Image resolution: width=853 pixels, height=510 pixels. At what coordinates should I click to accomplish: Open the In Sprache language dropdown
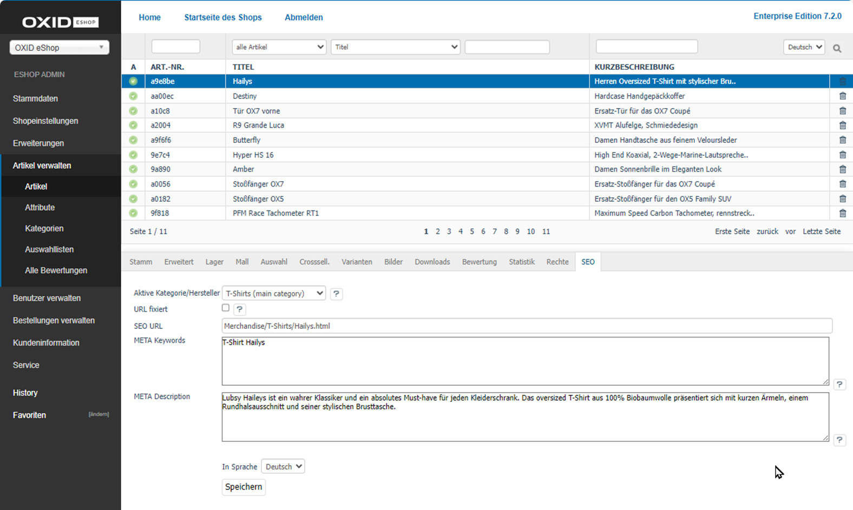(x=283, y=466)
